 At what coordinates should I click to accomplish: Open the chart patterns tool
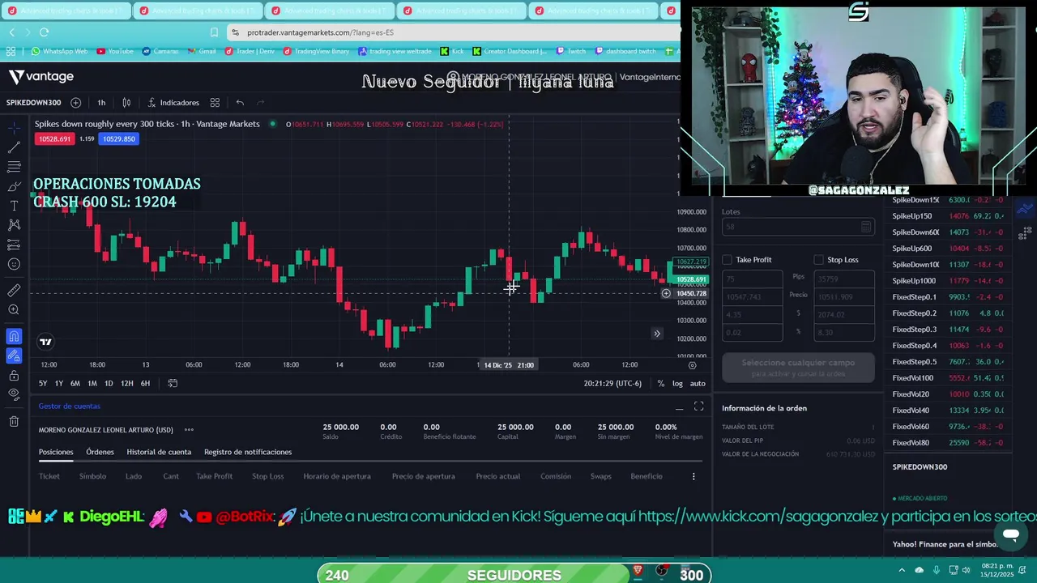14,225
